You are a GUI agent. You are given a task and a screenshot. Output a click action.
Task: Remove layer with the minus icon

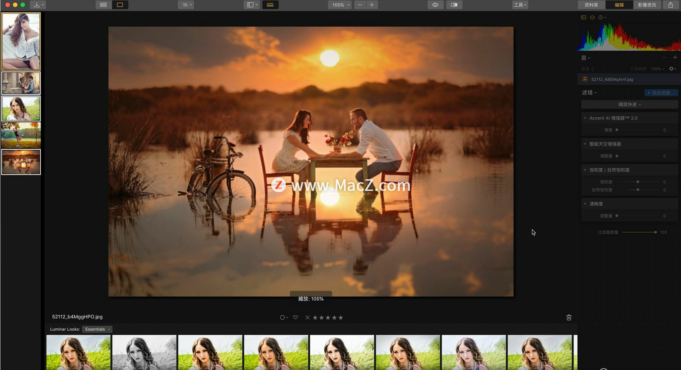point(665,57)
